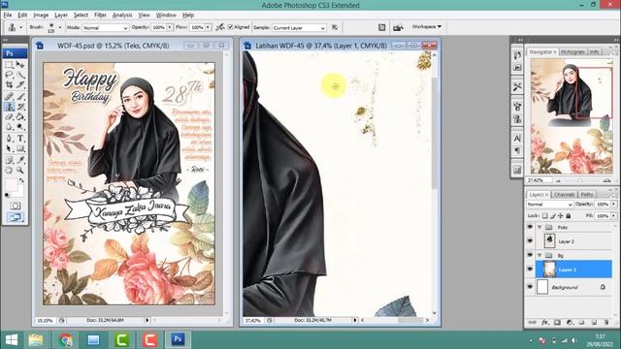
Task: Toggle lock position
Action: click(x=561, y=215)
